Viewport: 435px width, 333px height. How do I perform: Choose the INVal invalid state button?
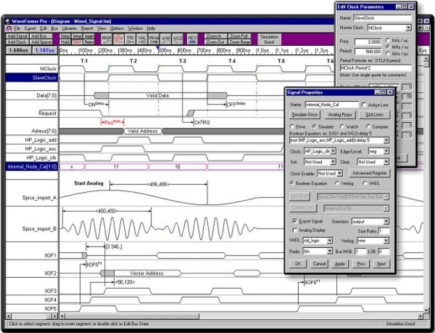(155, 39)
